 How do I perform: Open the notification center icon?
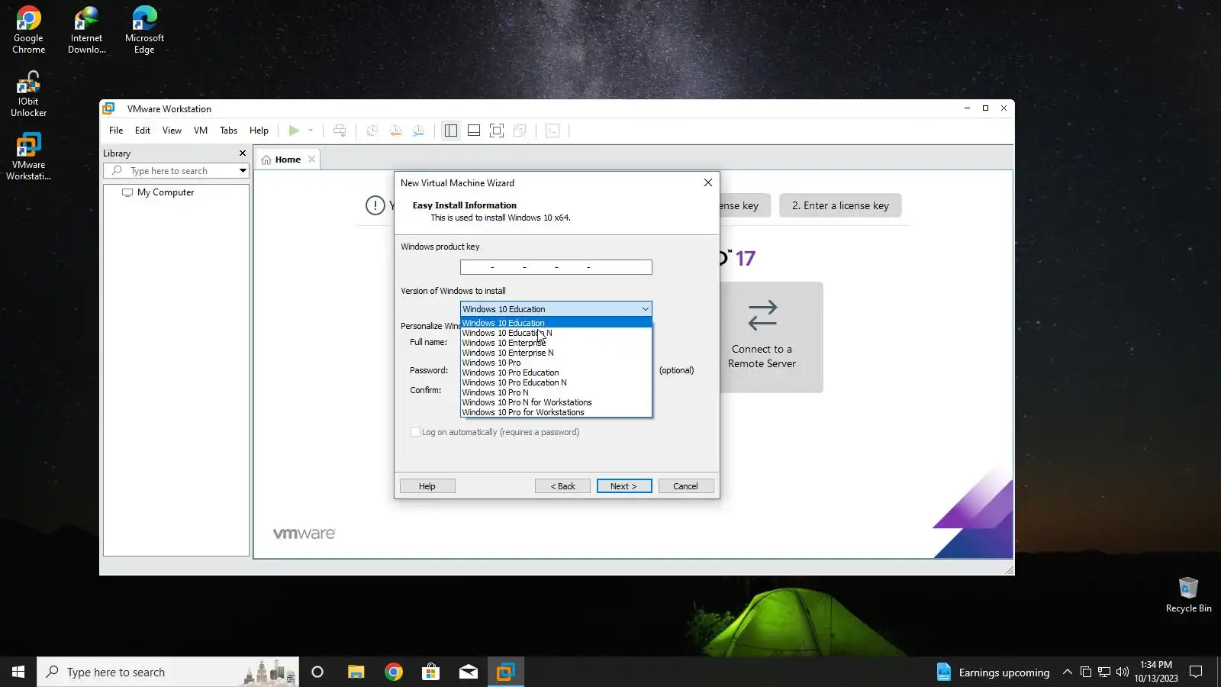point(1196,672)
